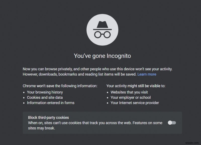Click the Cookies and site data entry
201x145 pixels.
click(44, 97)
